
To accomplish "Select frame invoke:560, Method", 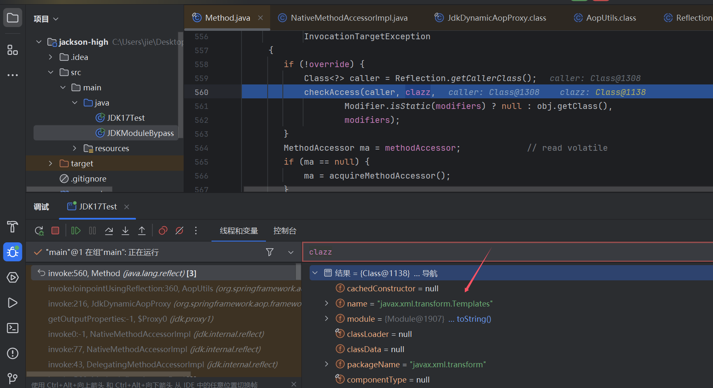I will [164, 273].
